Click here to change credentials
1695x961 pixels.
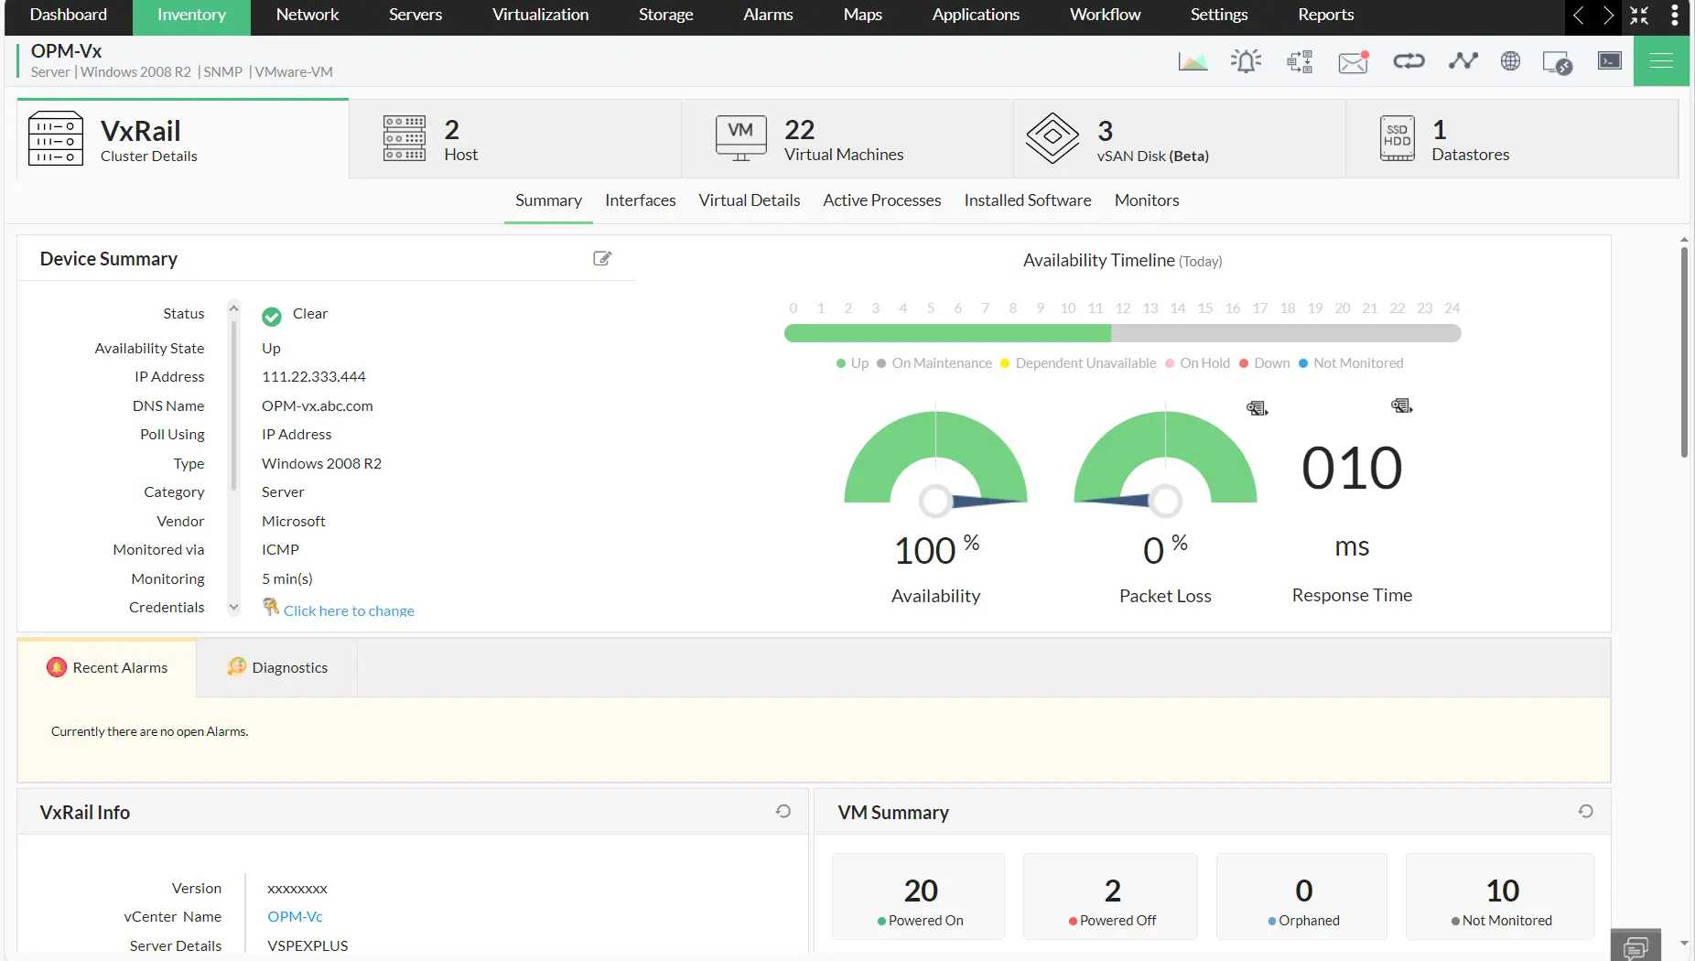point(349,610)
